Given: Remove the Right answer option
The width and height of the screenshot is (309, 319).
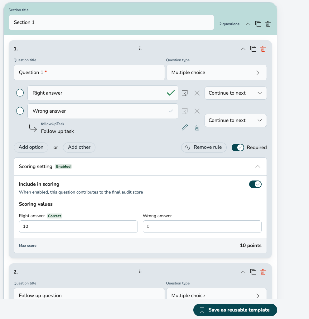Looking at the screenshot, I should tap(197, 93).
